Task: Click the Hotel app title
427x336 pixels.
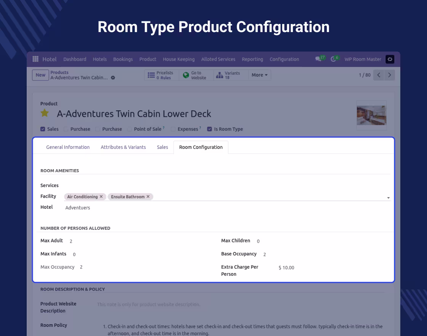Action: [x=49, y=59]
